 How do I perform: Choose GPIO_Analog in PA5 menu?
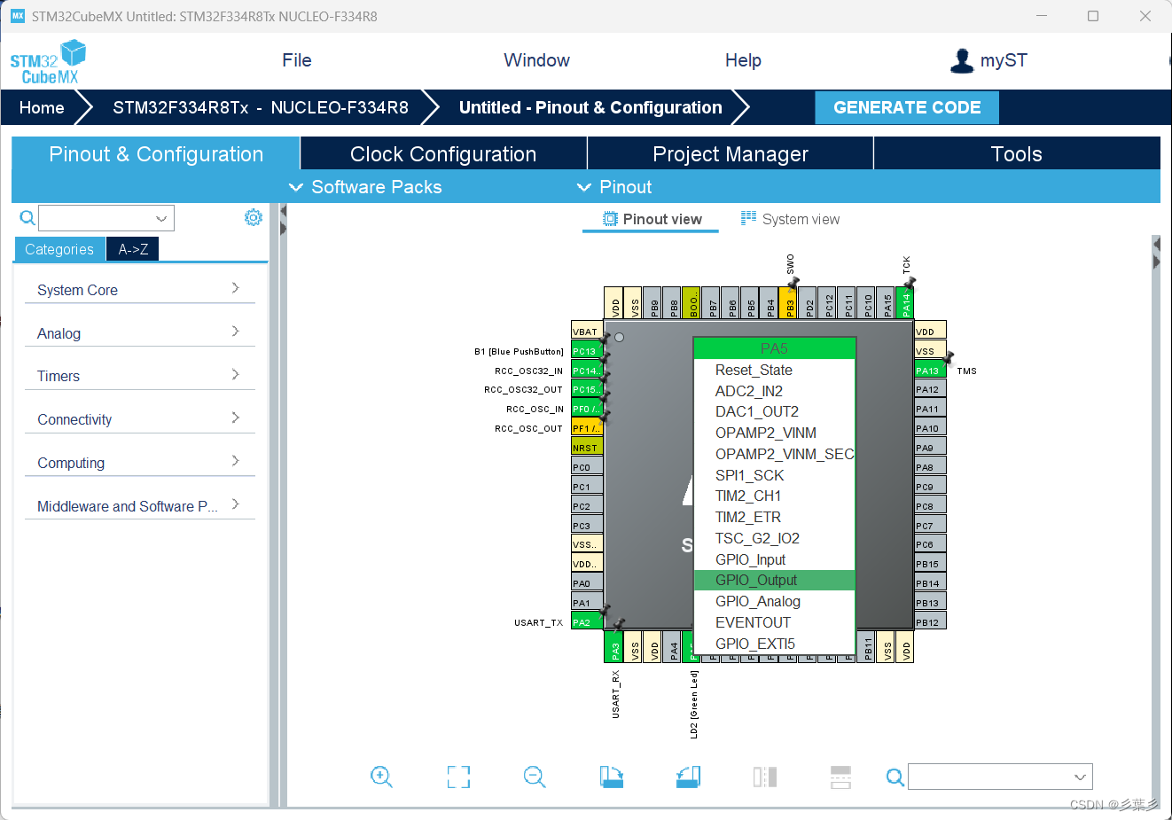[774, 601]
